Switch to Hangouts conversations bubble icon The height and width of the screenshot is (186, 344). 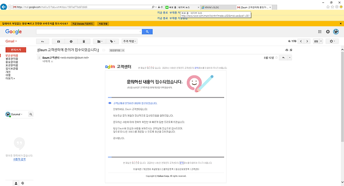coord(22,183)
